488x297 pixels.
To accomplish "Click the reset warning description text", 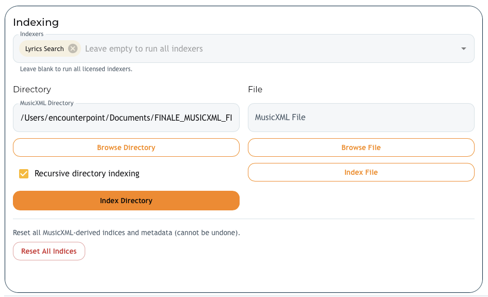I will [126, 233].
